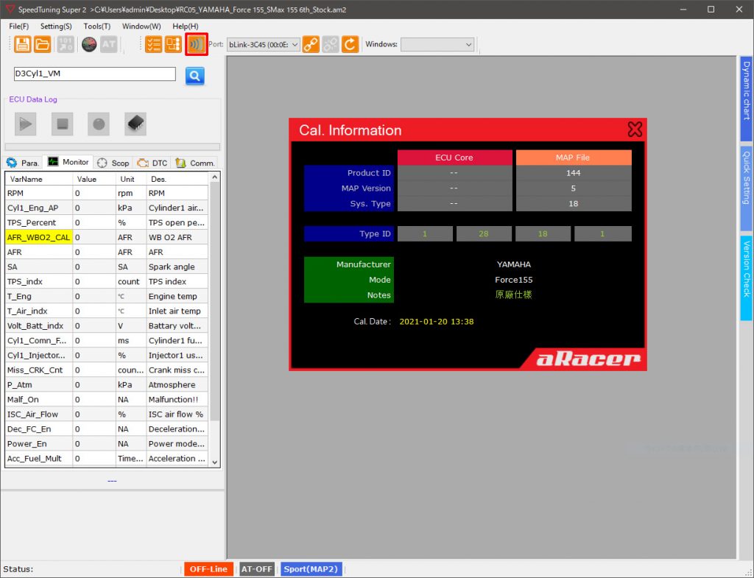Connect using the chain link icon
Screen dimensions: 754x578
point(311,44)
